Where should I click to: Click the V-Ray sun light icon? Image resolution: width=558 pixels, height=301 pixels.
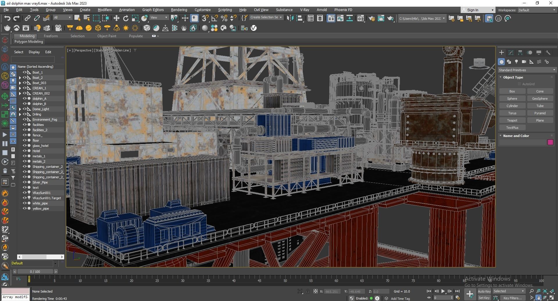pos(126,28)
